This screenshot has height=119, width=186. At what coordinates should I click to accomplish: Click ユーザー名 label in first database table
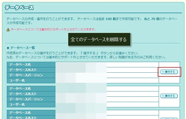[17, 81]
